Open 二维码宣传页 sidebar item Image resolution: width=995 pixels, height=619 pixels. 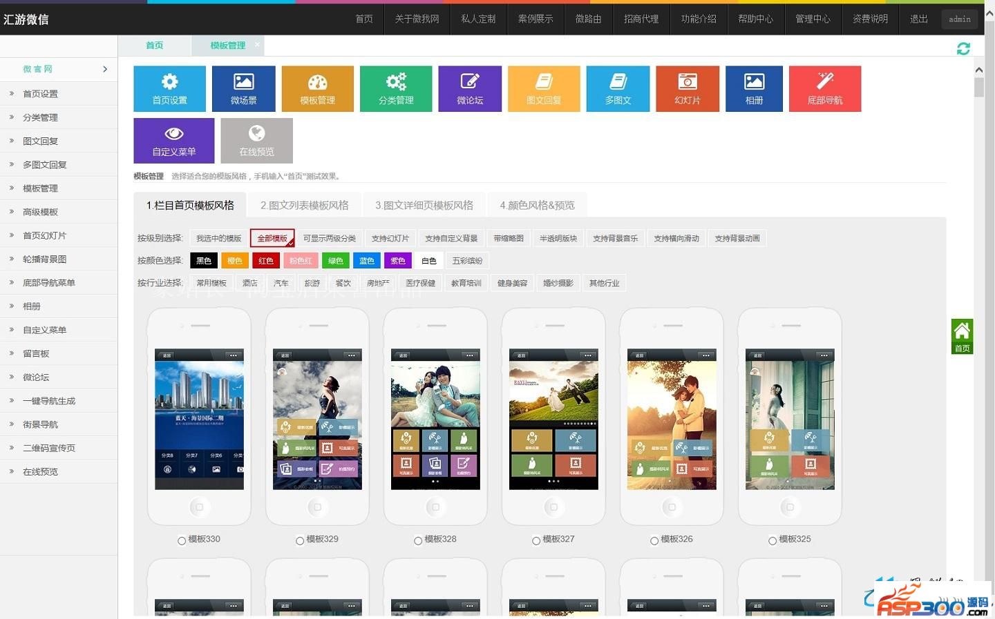click(x=48, y=448)
